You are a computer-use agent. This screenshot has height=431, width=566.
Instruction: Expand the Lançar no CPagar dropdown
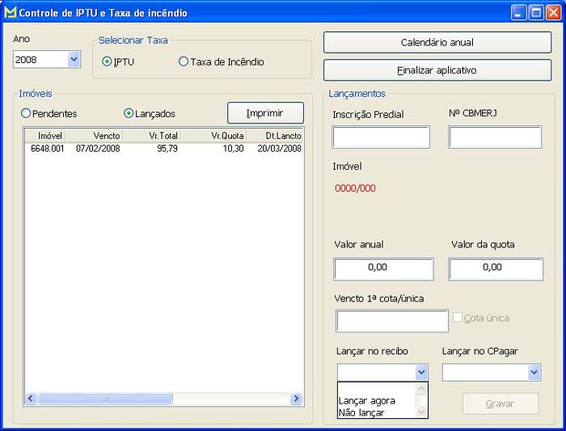tap(534, 372)
